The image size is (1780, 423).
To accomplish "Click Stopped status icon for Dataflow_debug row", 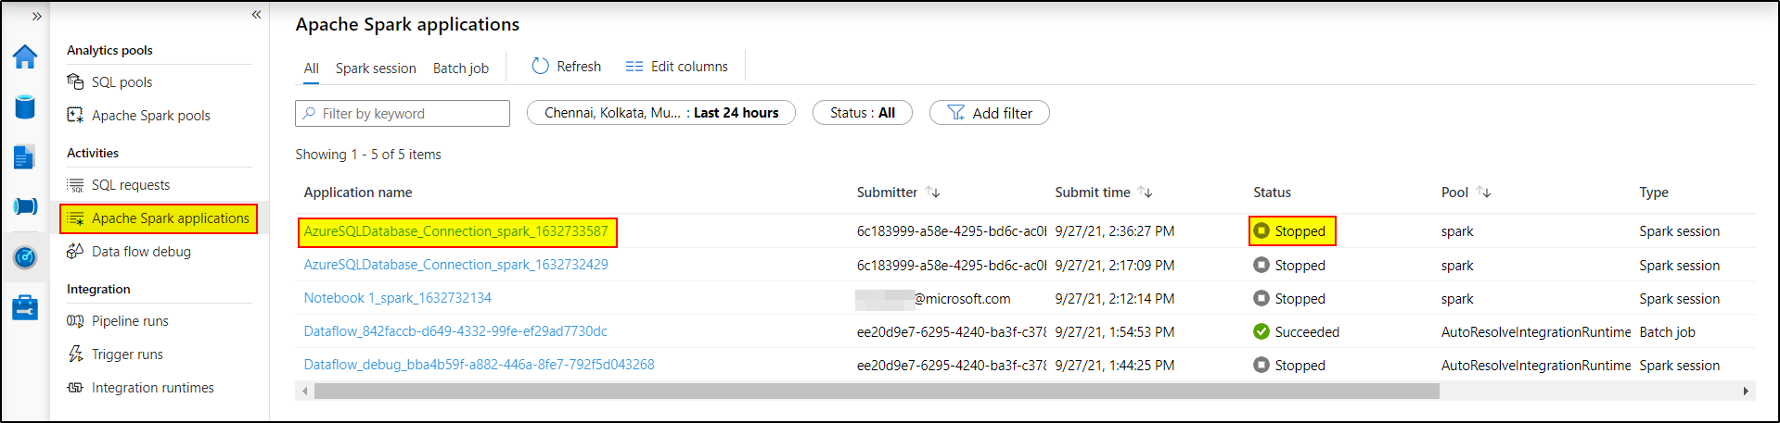I will [x=1261, y=365].
